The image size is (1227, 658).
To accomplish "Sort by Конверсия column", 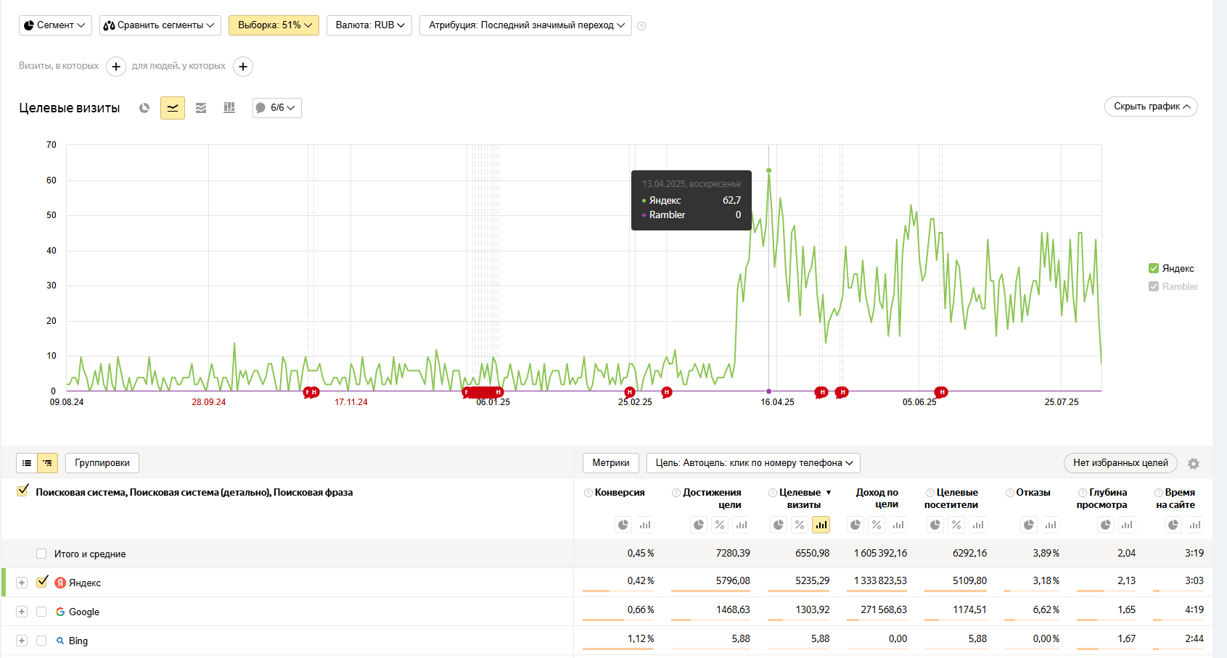I will tap(620, 493).
